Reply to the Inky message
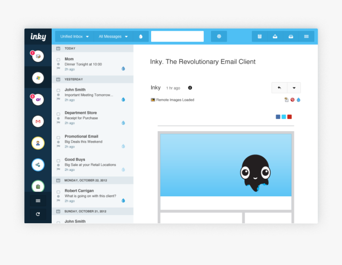The height and width of the screenshot is (265, 342). pos(280,88)
